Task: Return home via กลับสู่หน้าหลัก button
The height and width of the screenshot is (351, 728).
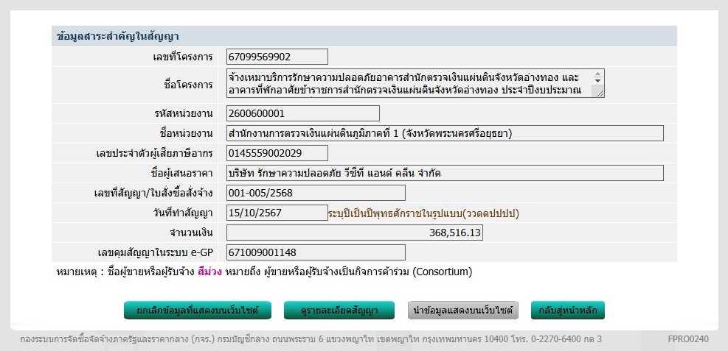Action: point(567,311)
